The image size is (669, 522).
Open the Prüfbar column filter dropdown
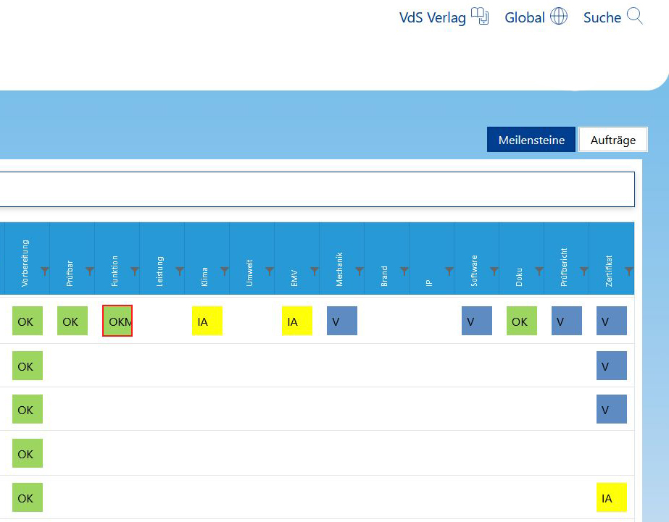[x=90, y=271]
